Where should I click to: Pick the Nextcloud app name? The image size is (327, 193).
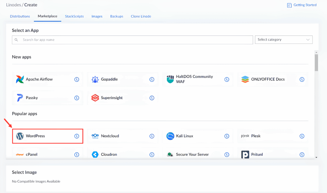[110, 136]
